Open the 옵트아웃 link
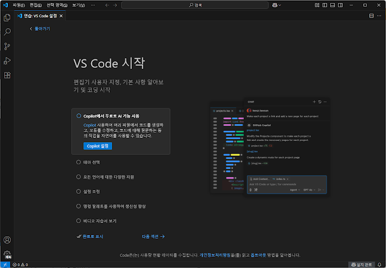Viewport: 386px width, 268px height. pyautogui.click(x=258, y=255)
